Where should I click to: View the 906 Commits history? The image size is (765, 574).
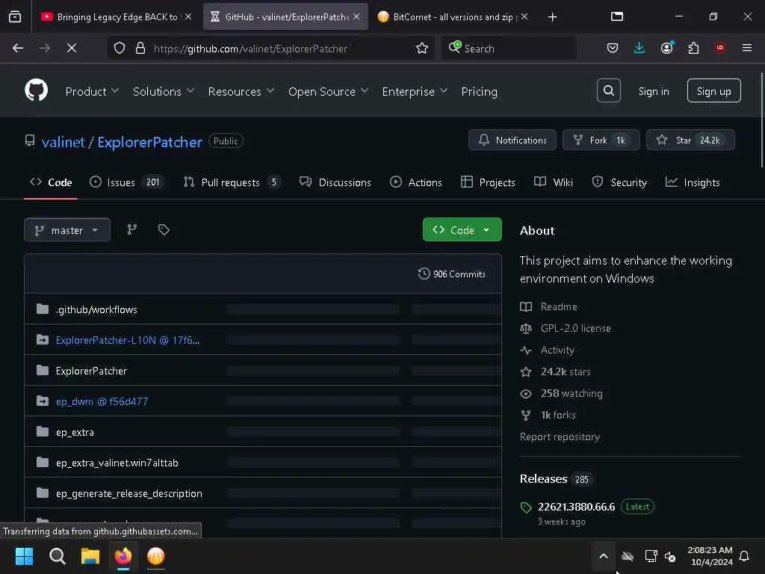(x=452, y=274)
